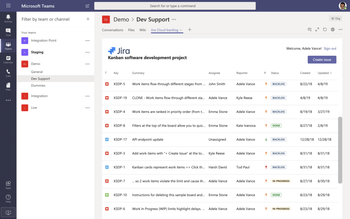Image resolution: width=350 pixels, height=219 pixels.
Task: Switch to the Wiki tab
Action: click(143, 30)
